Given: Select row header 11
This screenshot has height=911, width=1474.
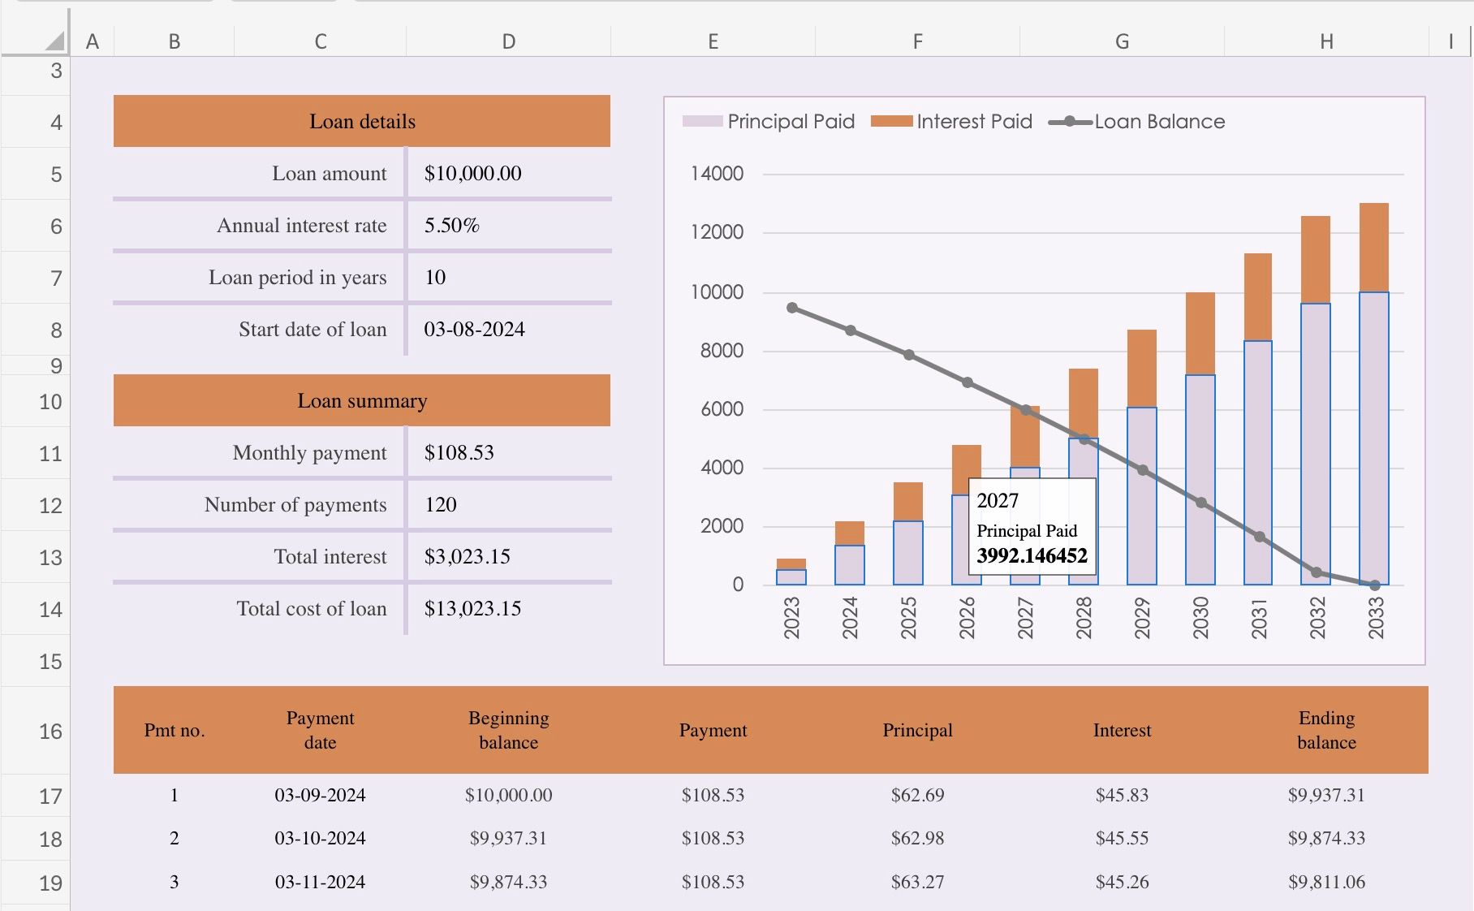Looking at the screenshot, I should (50, 452).
